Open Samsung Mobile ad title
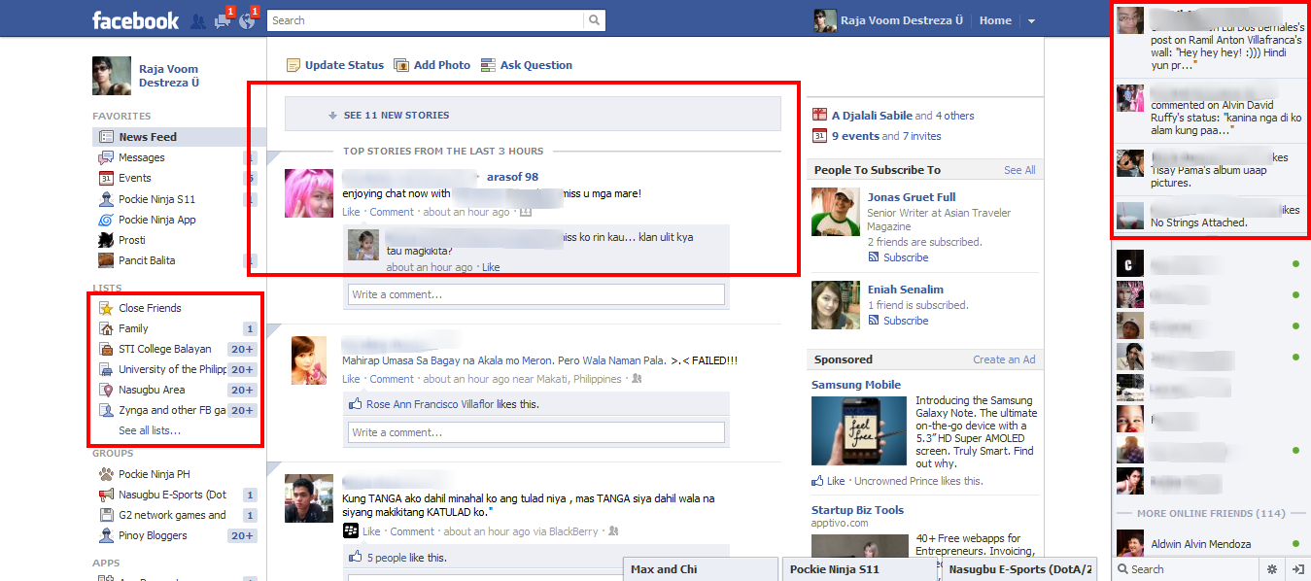The image size is (1311, 581). [856, 385]
